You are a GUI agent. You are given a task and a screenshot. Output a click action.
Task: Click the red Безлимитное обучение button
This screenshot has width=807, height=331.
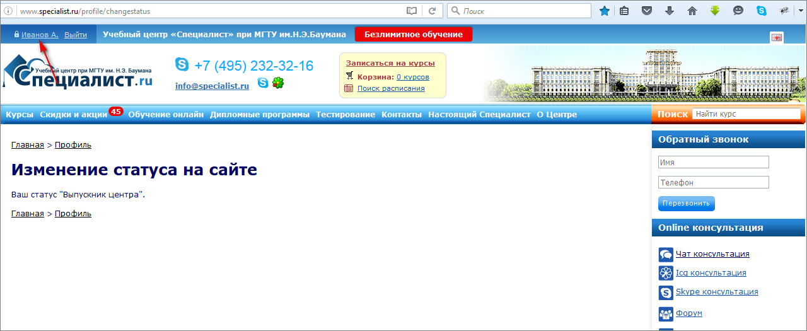[x=414, y=35]
